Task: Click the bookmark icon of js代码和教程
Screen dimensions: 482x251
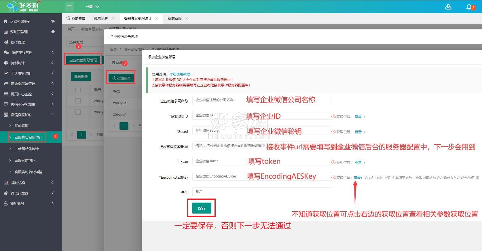Action: click(5, 21)
